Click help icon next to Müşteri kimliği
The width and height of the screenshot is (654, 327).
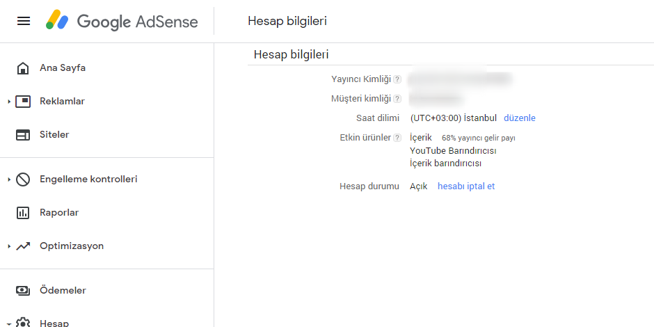click(397, 99)
